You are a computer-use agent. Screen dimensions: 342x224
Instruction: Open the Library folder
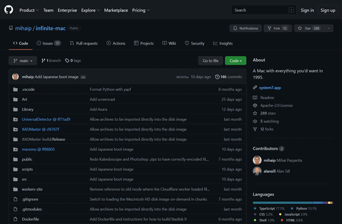pos(27,109)
